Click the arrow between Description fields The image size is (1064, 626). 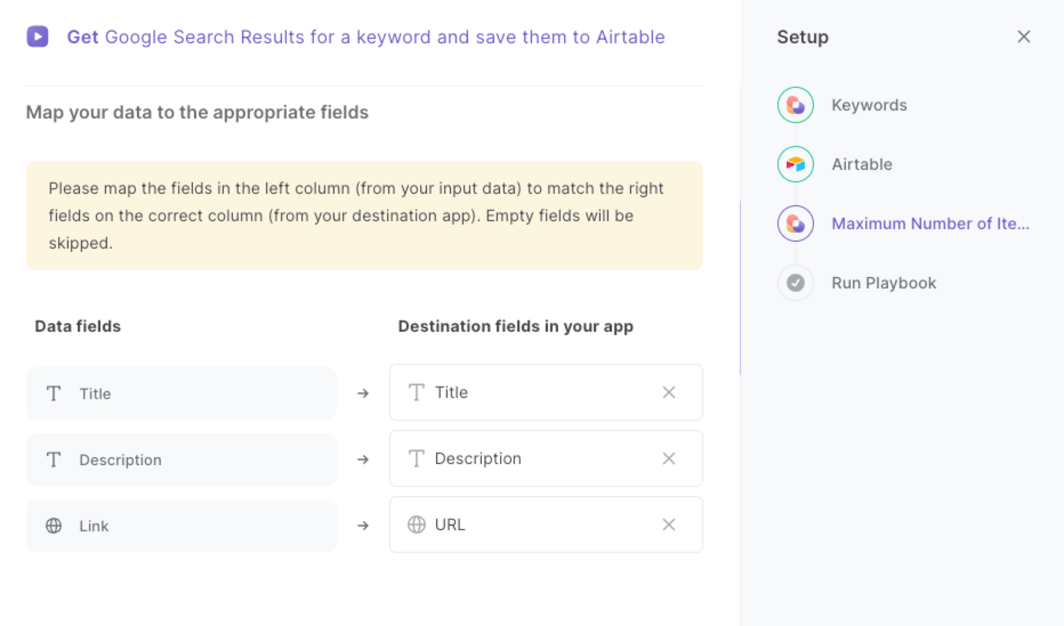(x=363, y=459)
